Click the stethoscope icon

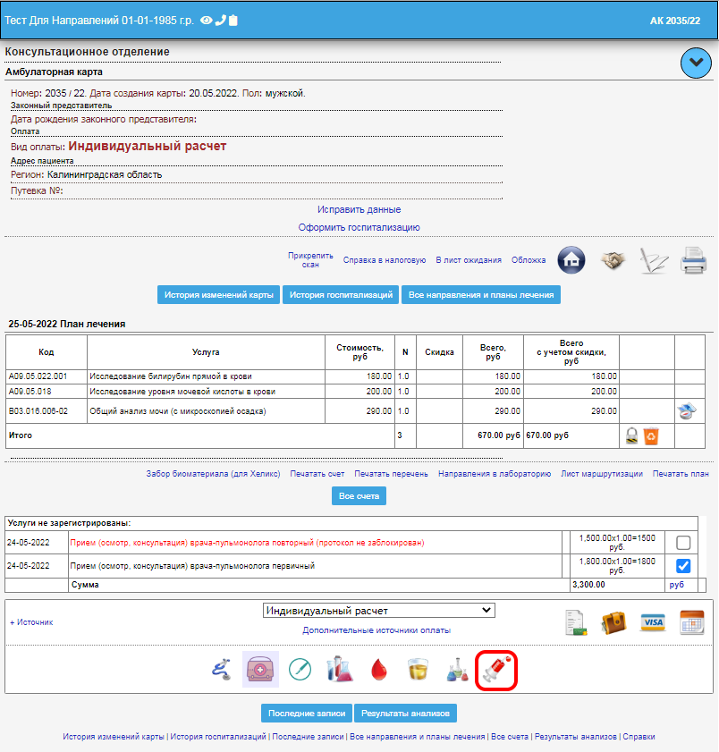(221, 670)
